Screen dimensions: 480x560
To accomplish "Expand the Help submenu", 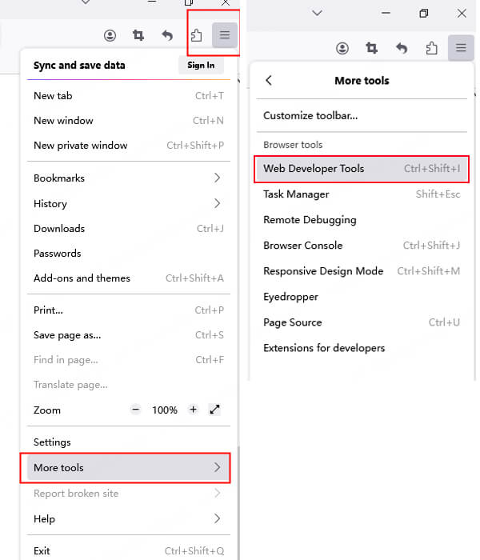I will pos(217,518).
